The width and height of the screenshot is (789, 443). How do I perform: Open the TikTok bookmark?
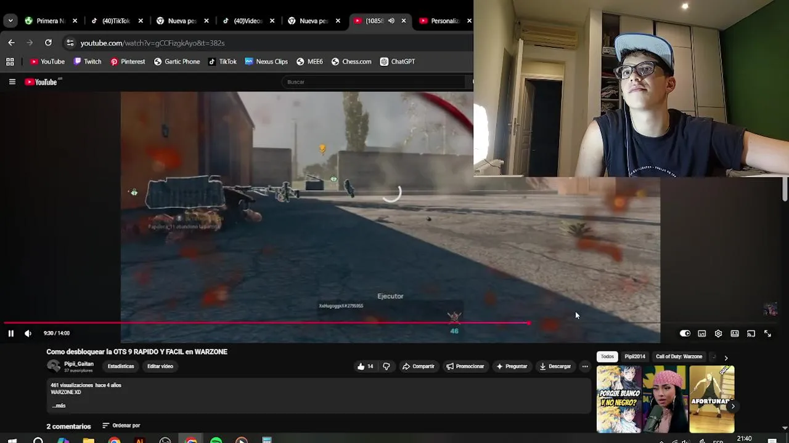point(223,62)
